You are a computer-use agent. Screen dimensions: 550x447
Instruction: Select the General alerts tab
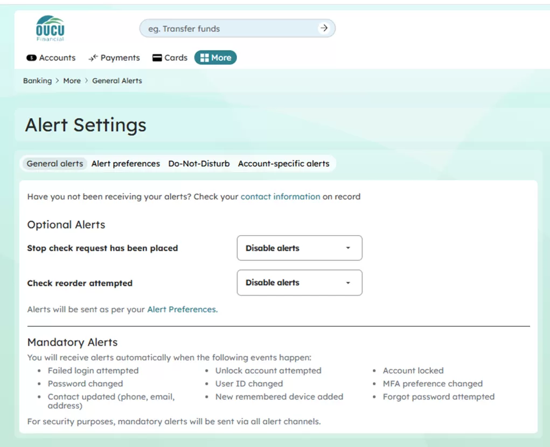pyautogui.click(x=54, y=163)
